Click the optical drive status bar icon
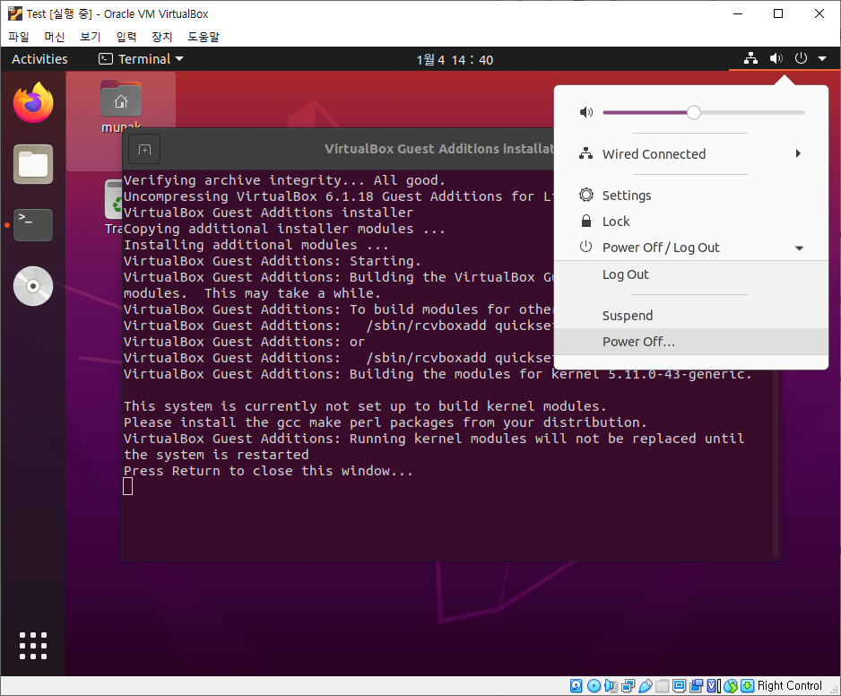841x696 pixels. (x=594, y=686)
